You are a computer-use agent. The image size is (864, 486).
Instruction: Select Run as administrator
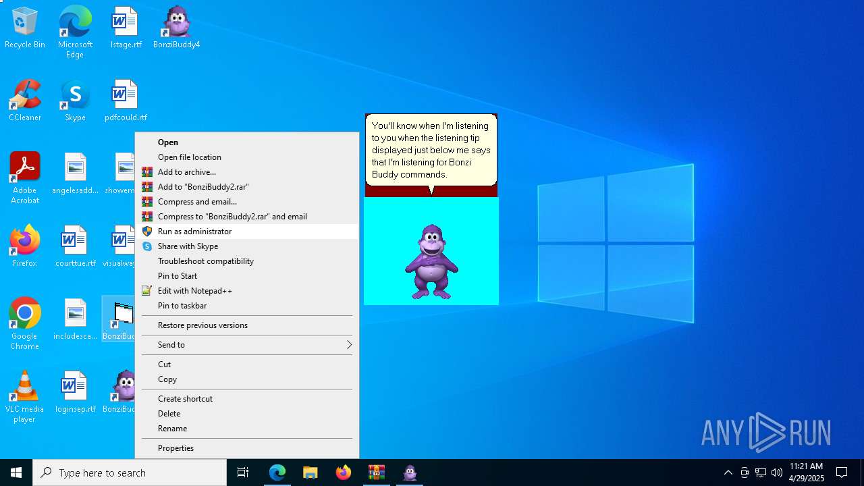point(247,232)
